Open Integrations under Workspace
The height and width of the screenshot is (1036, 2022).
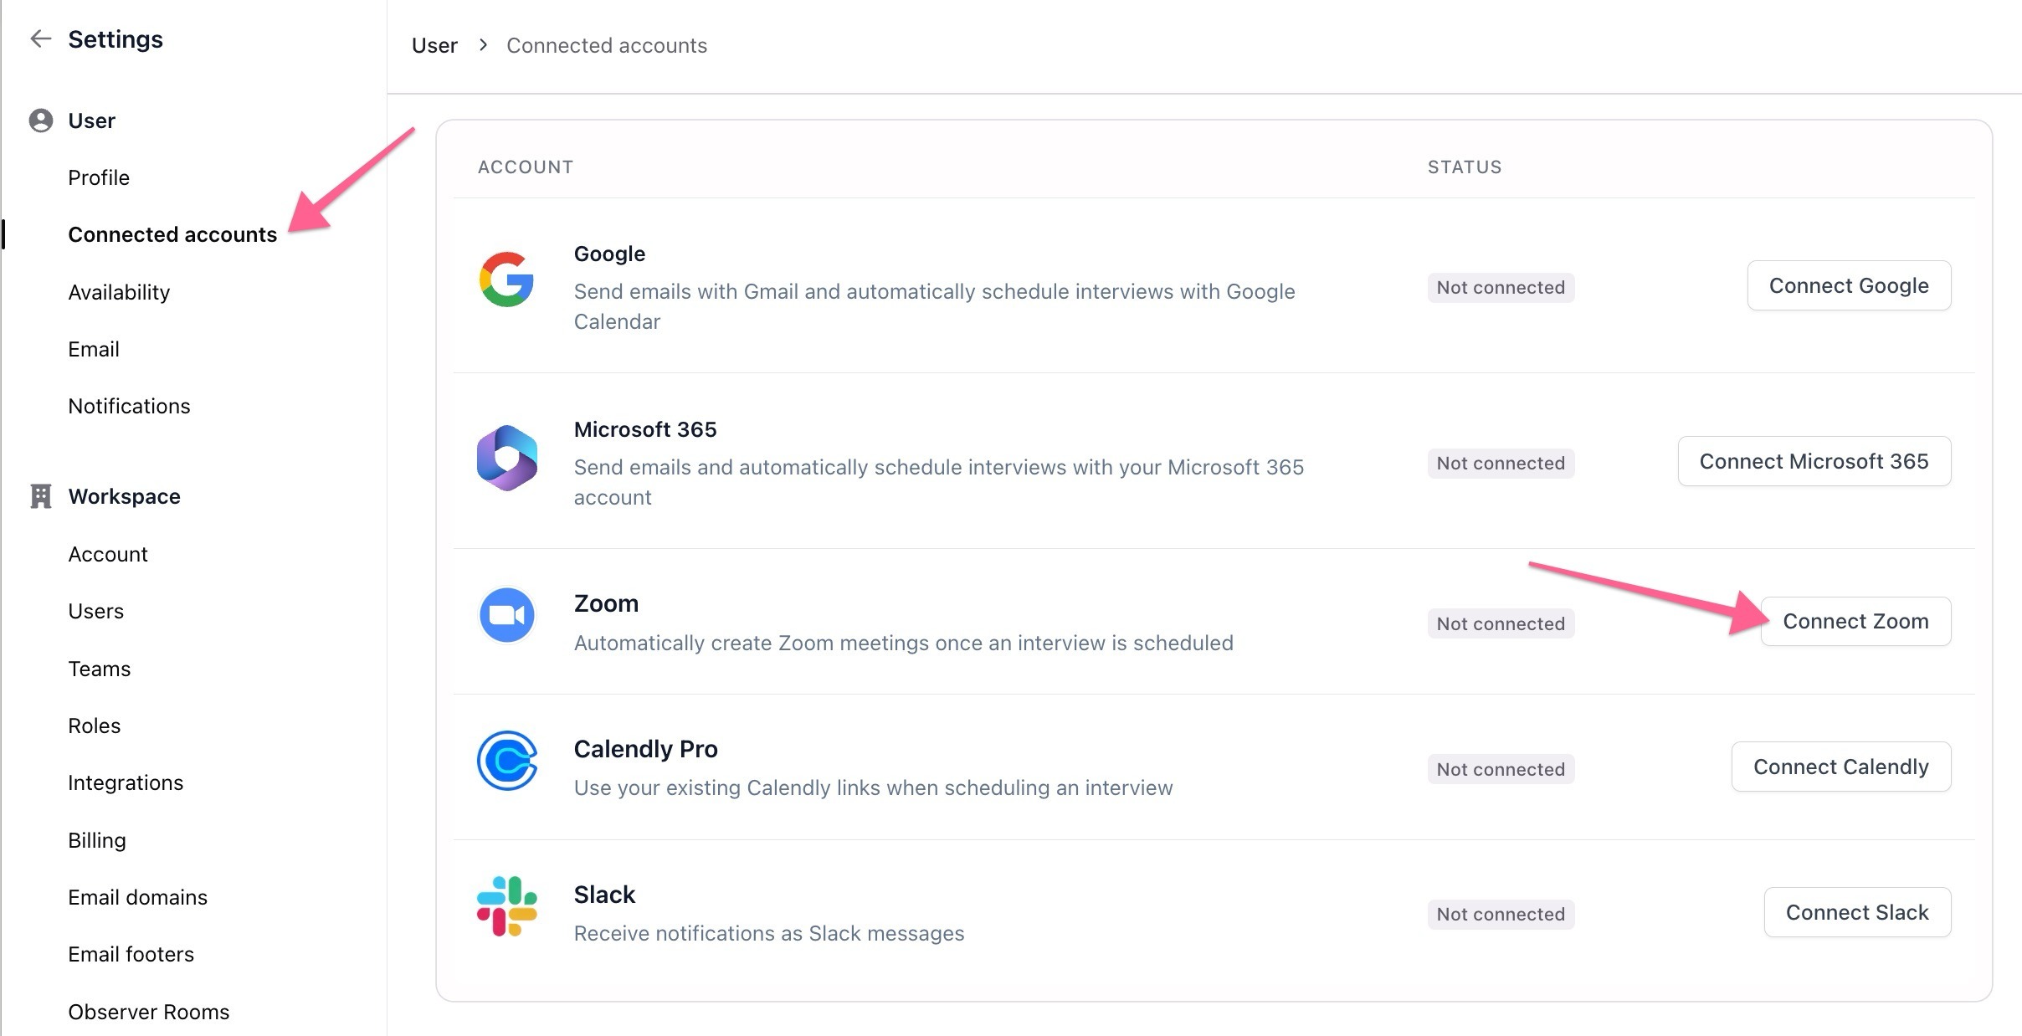[x=126, y=782]
